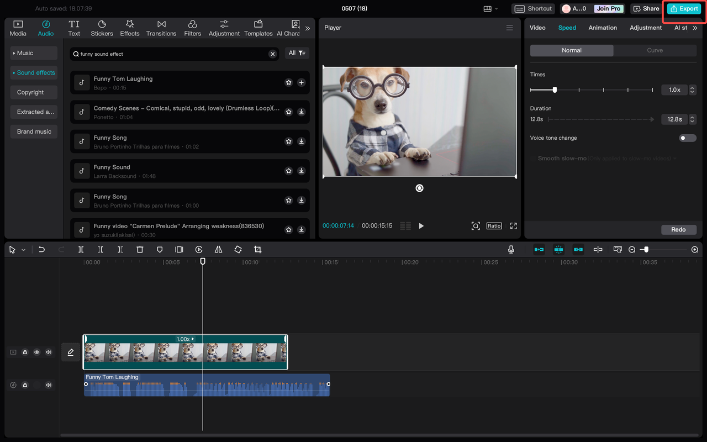Click the Times speed slider handle
Viewport: 707px width, 442px height.
[555, 90]
